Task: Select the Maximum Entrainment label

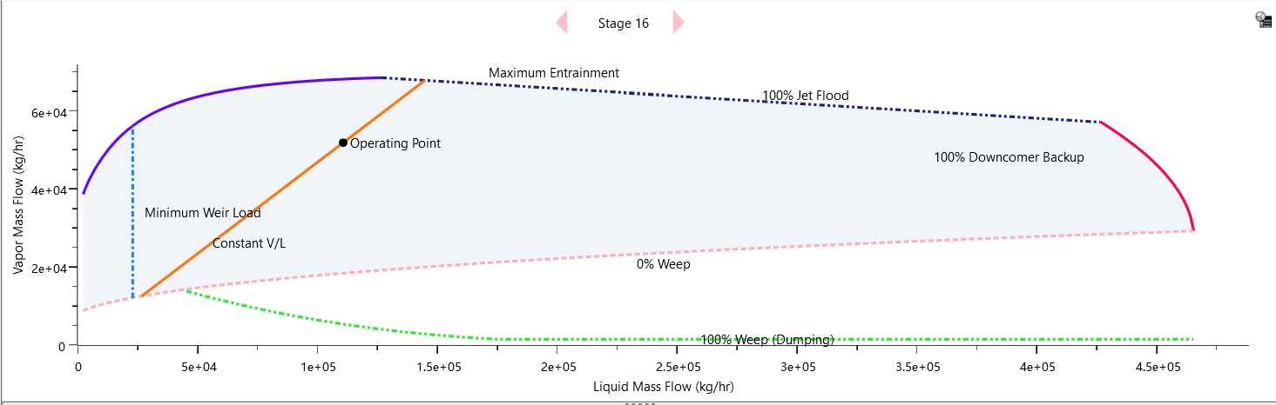Action: click(554, 73)
